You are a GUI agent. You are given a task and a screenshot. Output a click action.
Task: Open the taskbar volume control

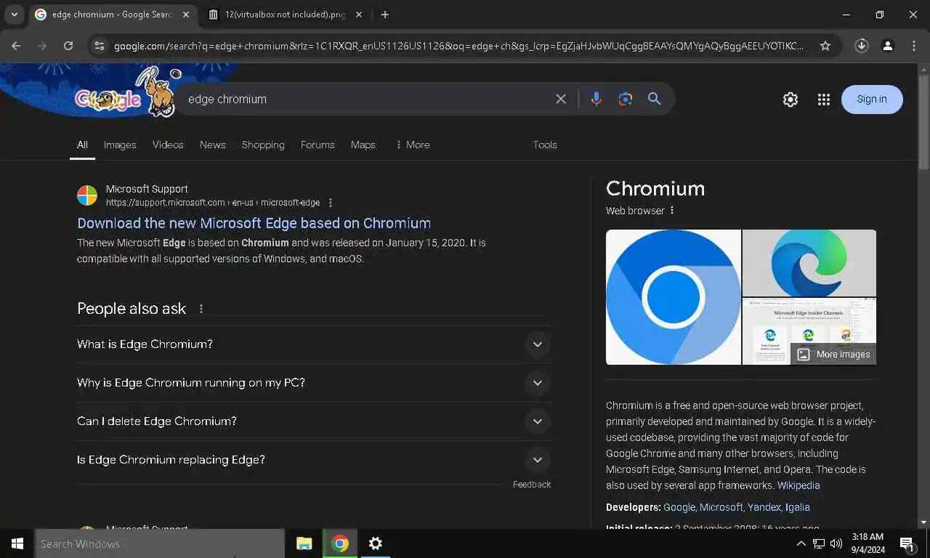click(836, 543)
